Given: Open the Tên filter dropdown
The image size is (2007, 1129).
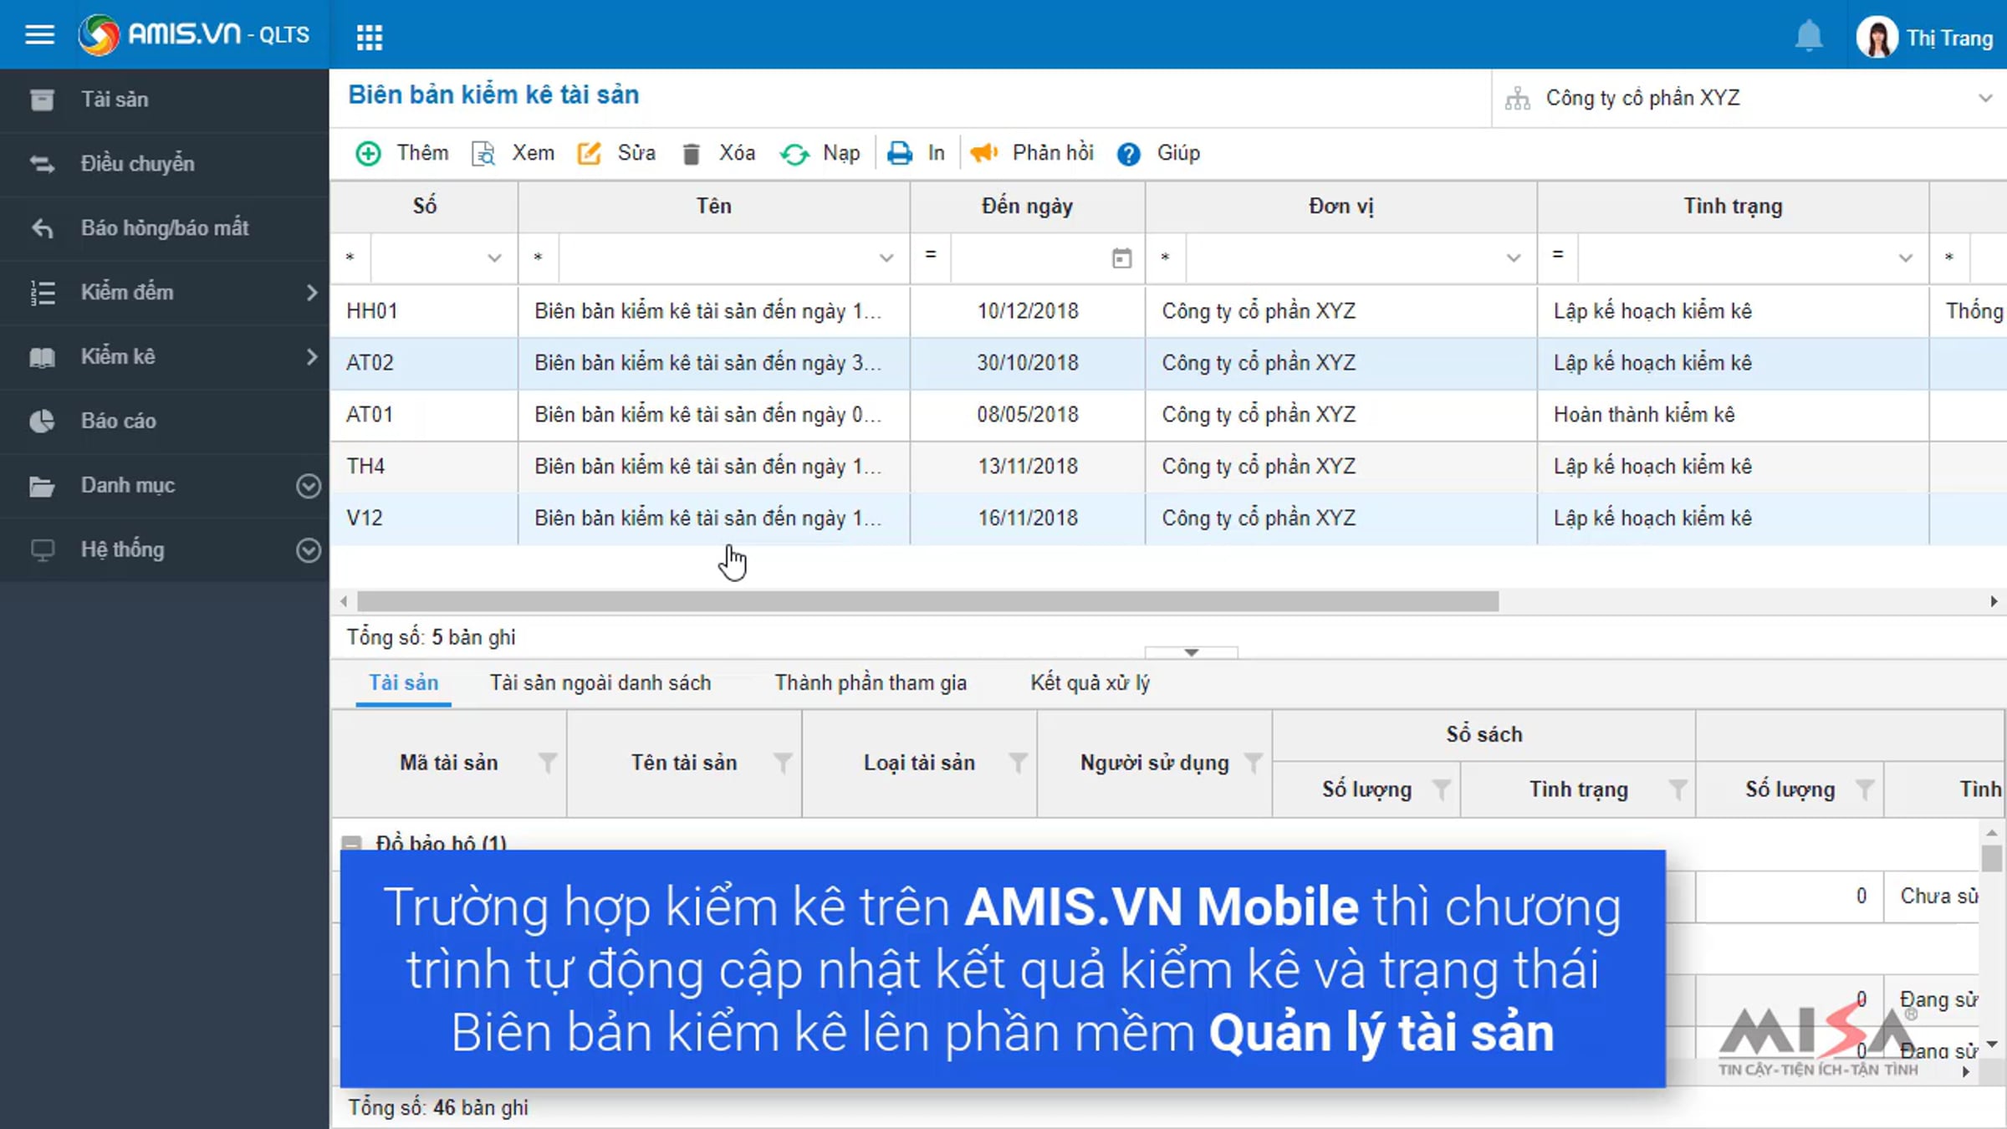Looking at the screenshot, I should coord(886,258).
